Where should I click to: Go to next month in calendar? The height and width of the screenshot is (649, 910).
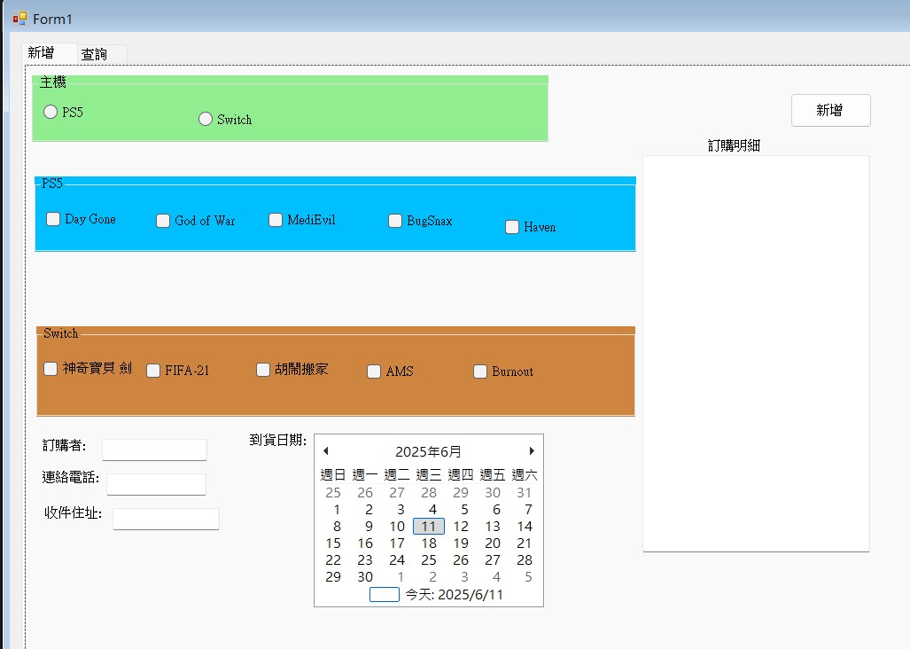coord(532,451)
